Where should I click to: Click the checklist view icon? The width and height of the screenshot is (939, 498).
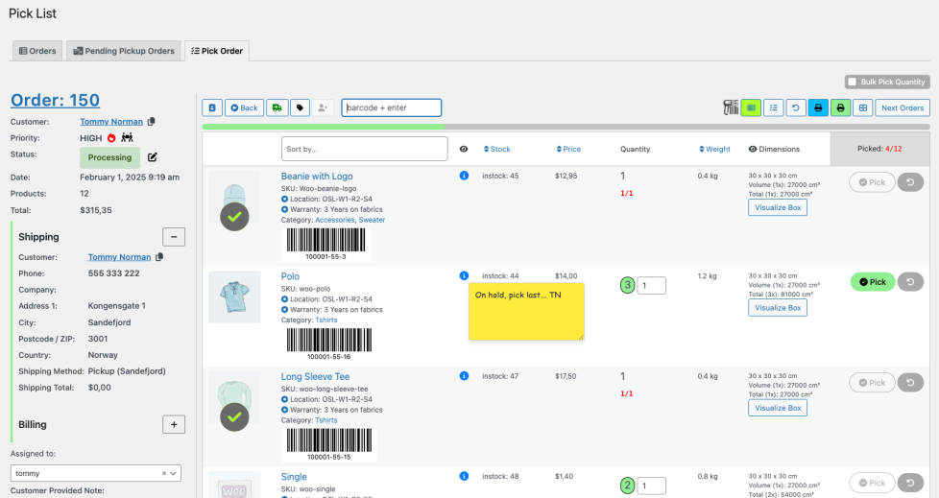pyautogui.click(x=773, y=108)
